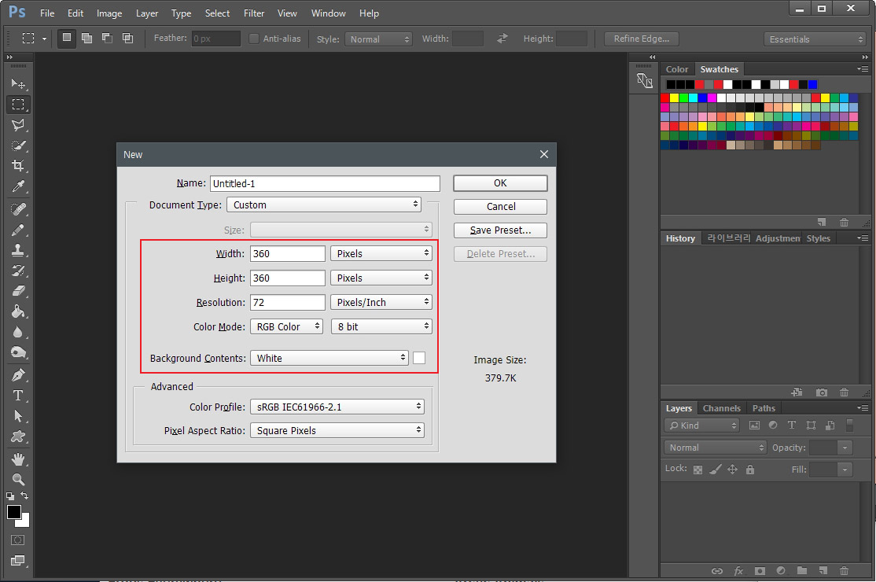Toggle Lock image pixels in Layers
This screenshot has width=876, height=582.
(715, 470)
